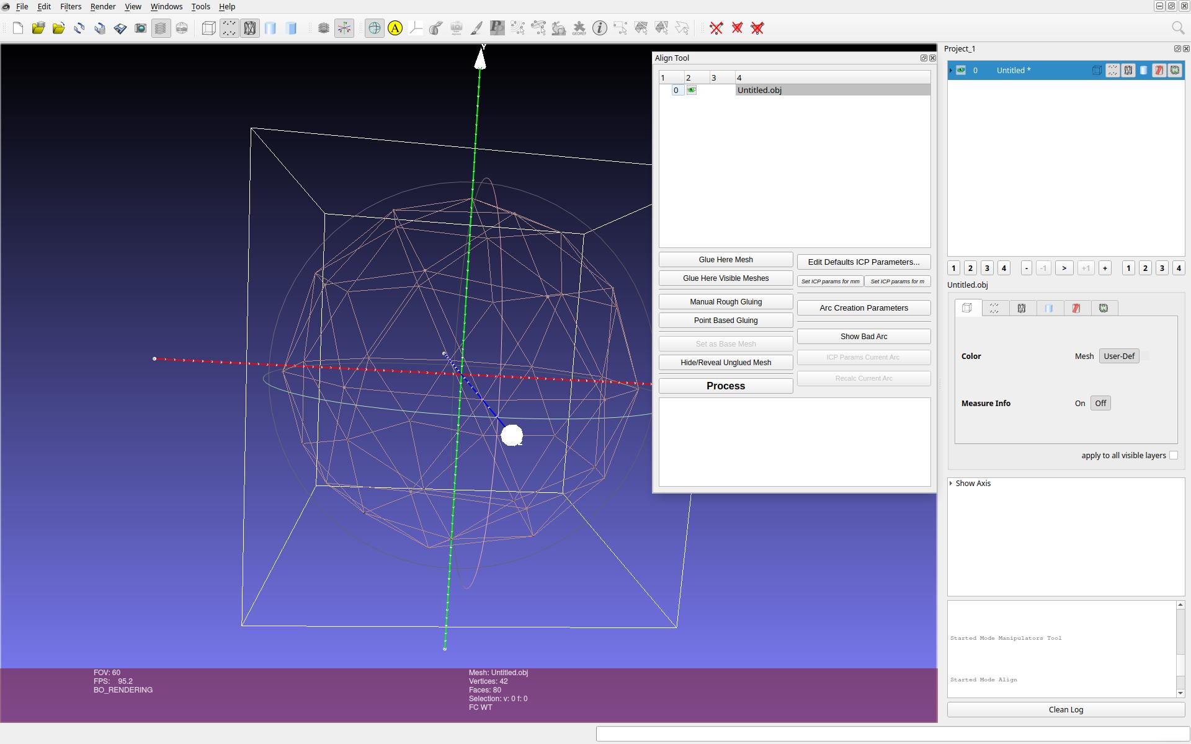
Task: Click the Mesh User-Def color option
Action: pyautogui.click(x=1119, y=356)
